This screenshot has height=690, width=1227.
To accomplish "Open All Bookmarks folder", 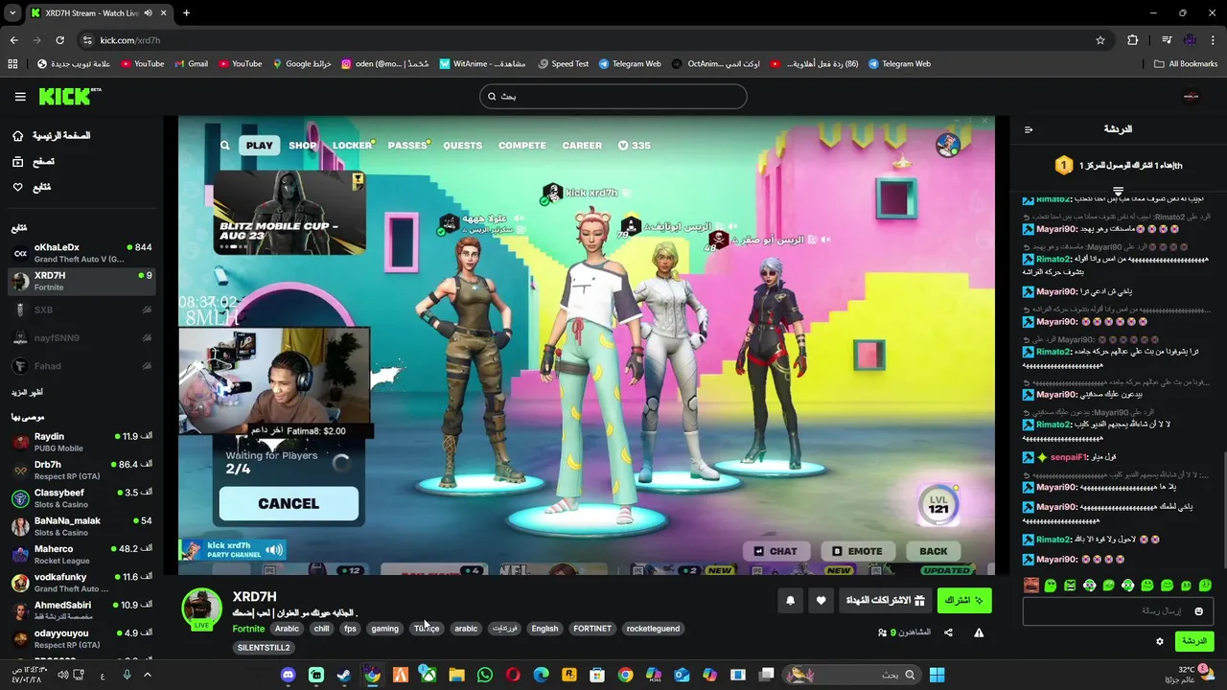I will pos(1186,64).
